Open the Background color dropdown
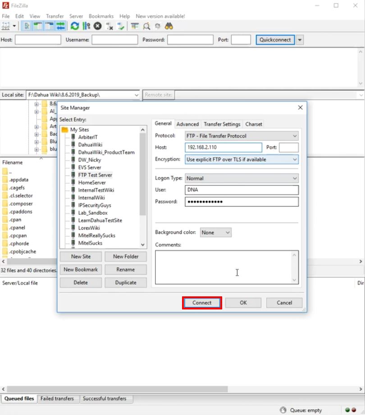 pos(216,232)
